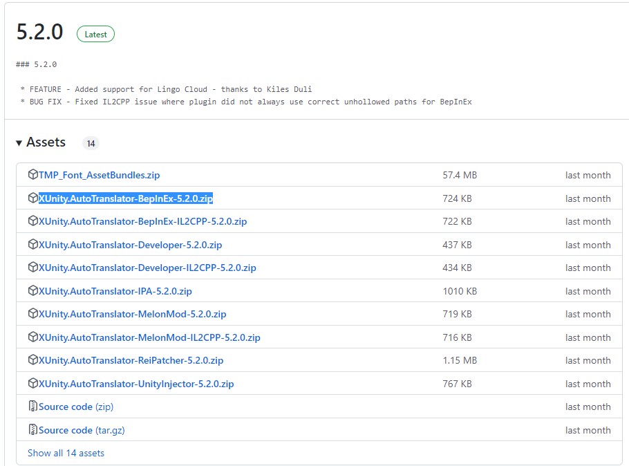Image resolution: width=629 pixels, height=466 pixels.
Task: Click the 719 KB file size
Action: coord(457,314)
